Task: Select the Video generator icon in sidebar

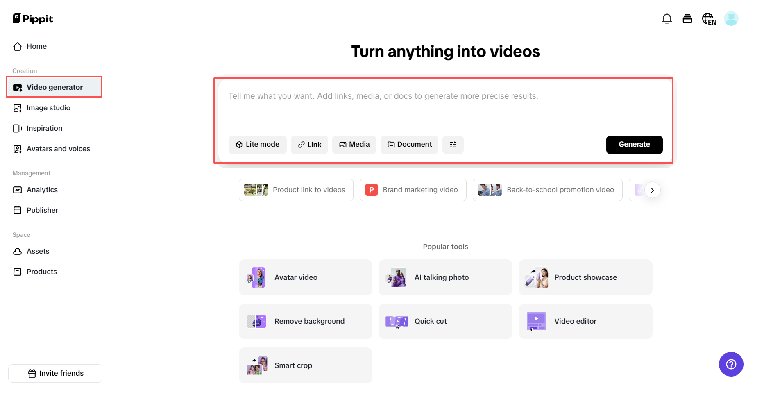Action: pos(17,87)
